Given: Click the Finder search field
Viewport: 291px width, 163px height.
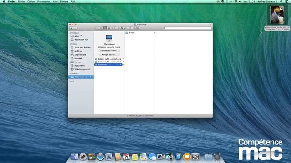Looking at the screenshot, I should tap(187, 28).
